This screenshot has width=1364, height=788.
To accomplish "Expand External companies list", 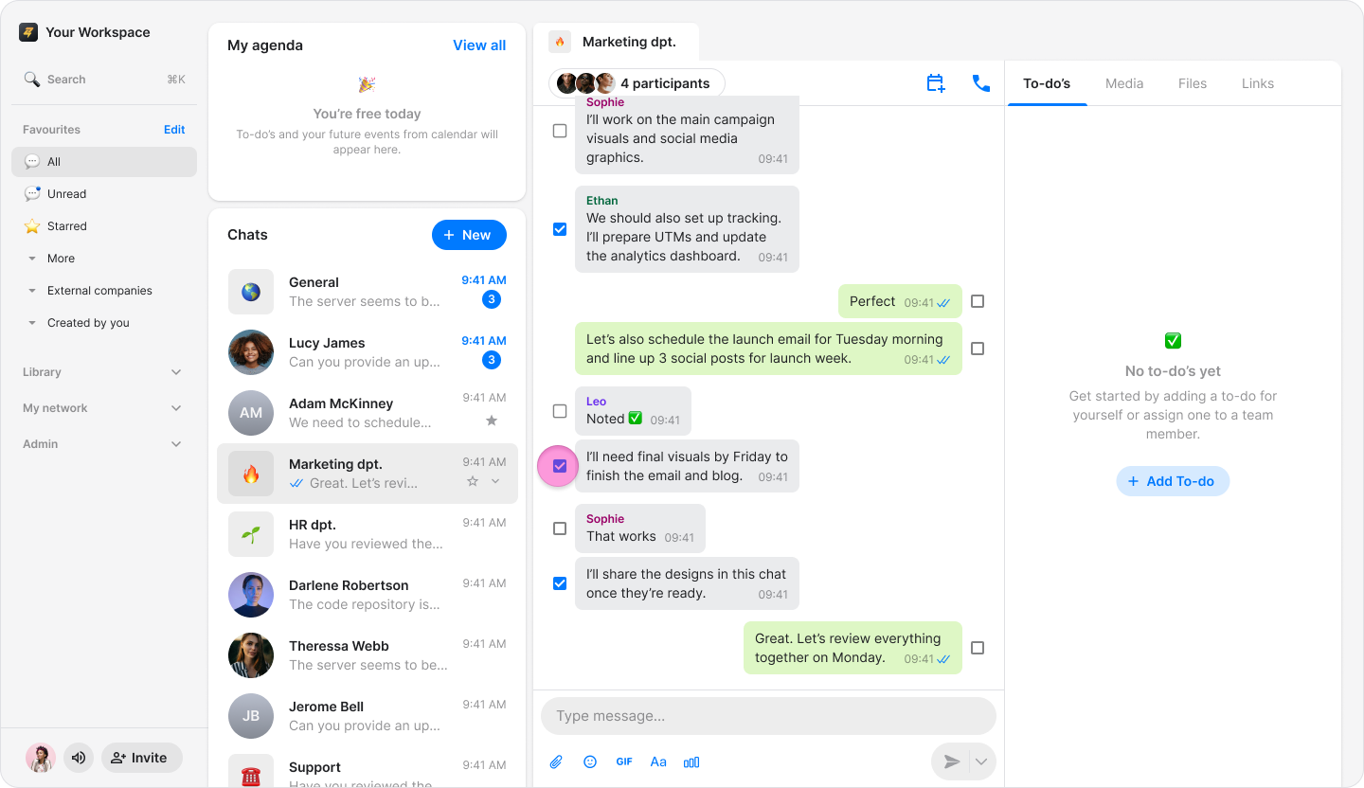I will pyautogui.click(x=32, y=291).
